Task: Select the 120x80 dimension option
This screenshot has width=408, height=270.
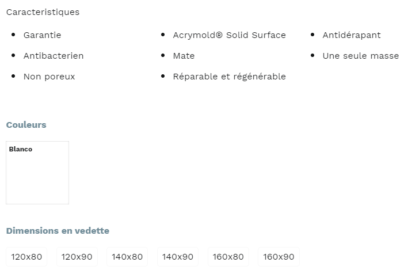Action: [x=27, y=257]
